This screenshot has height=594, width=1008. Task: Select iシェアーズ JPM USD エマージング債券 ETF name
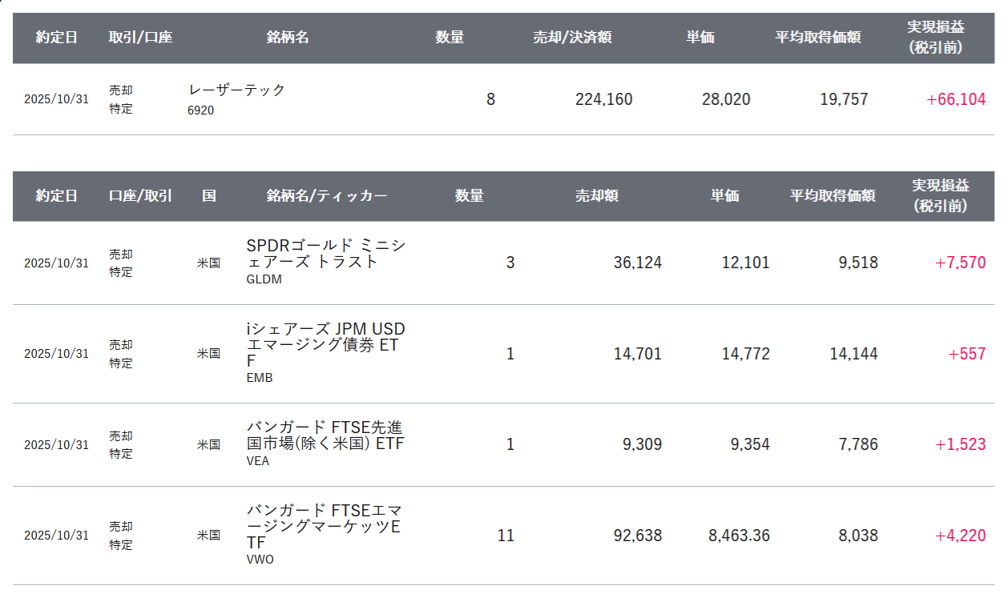pos(325,345)
